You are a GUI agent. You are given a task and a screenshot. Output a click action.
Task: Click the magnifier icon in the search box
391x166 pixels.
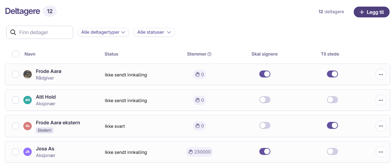(13, 32)
